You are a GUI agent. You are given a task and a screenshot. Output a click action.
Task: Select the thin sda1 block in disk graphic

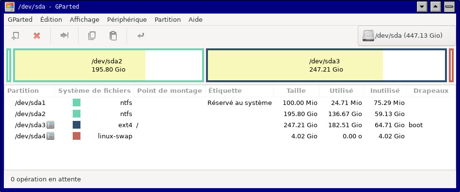tap(9, 65)
